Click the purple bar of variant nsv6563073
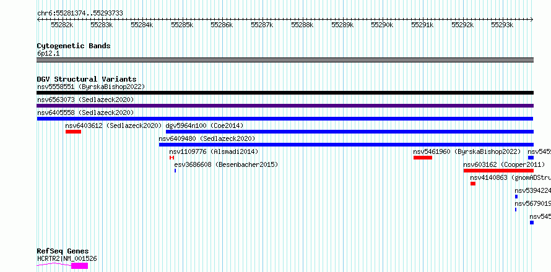The width and height of the screenshot is (551, 272). click(x=285, y=106)
